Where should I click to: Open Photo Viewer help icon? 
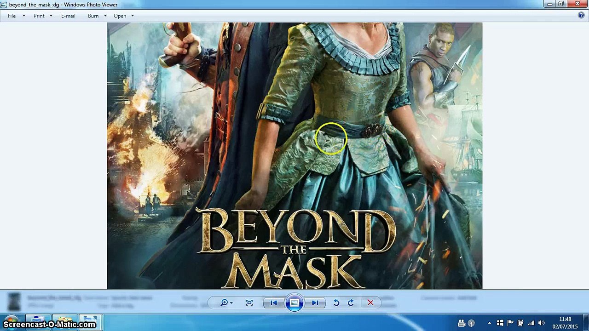point(581,16)
